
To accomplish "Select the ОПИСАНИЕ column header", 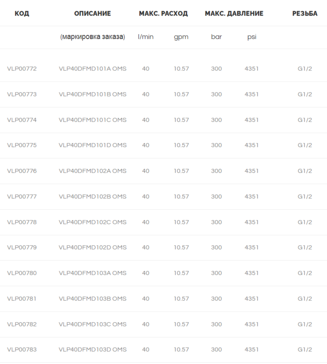I will pyautogui.click(x=93, y=14).
